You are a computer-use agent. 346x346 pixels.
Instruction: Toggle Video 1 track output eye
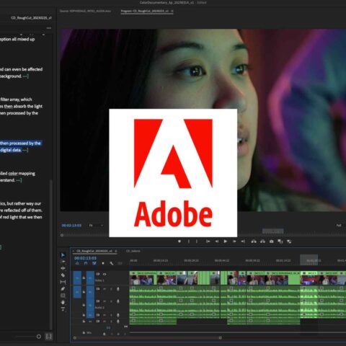click(105, 274)
